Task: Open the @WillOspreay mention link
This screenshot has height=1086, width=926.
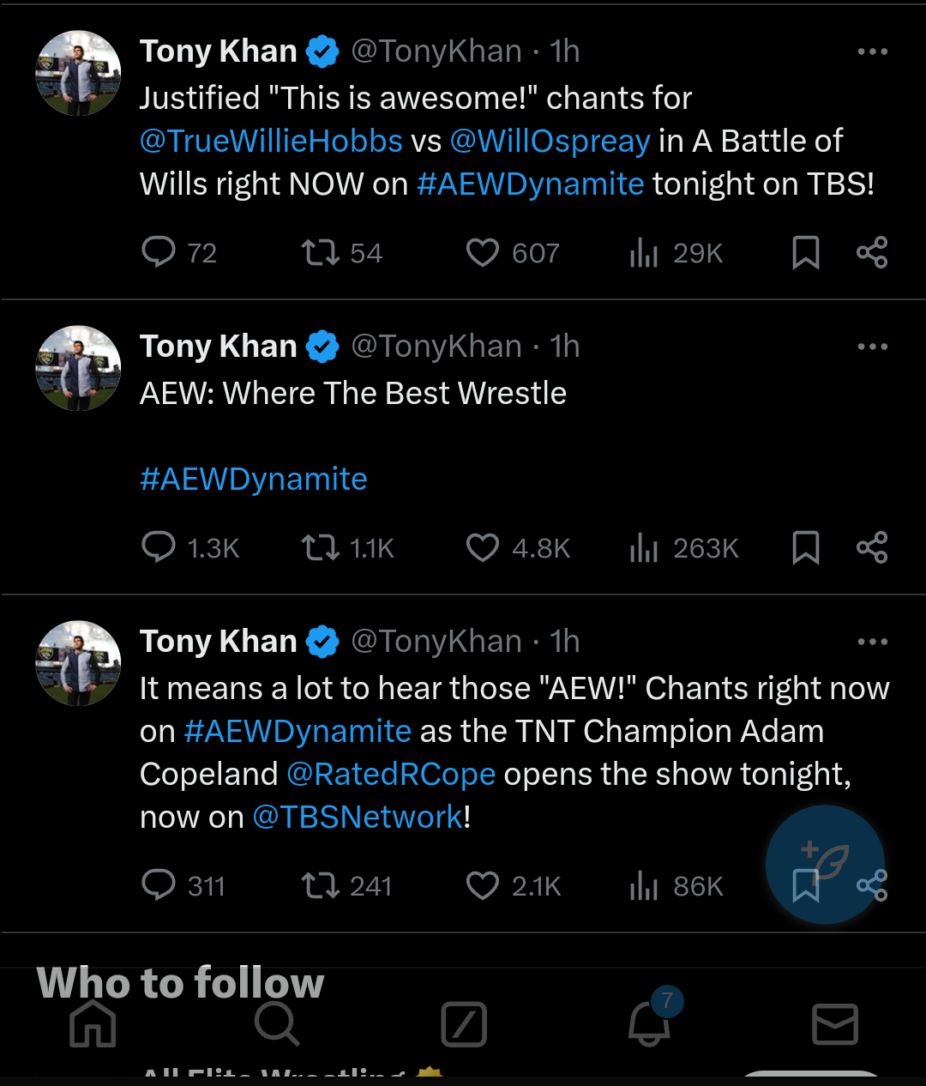Action: (550, 142)
